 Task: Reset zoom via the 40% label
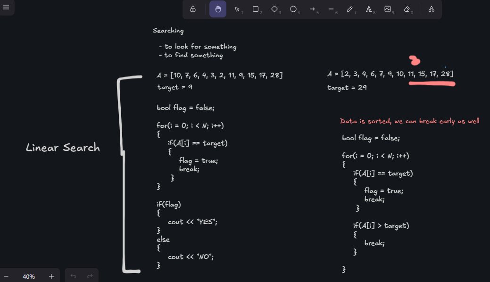coord(28,276)
